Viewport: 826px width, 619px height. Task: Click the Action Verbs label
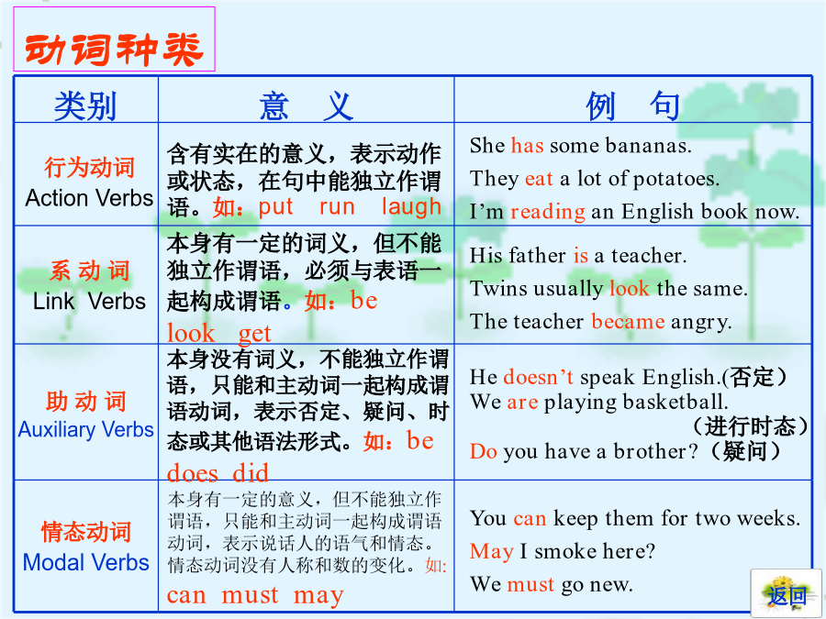coord(89,198)
